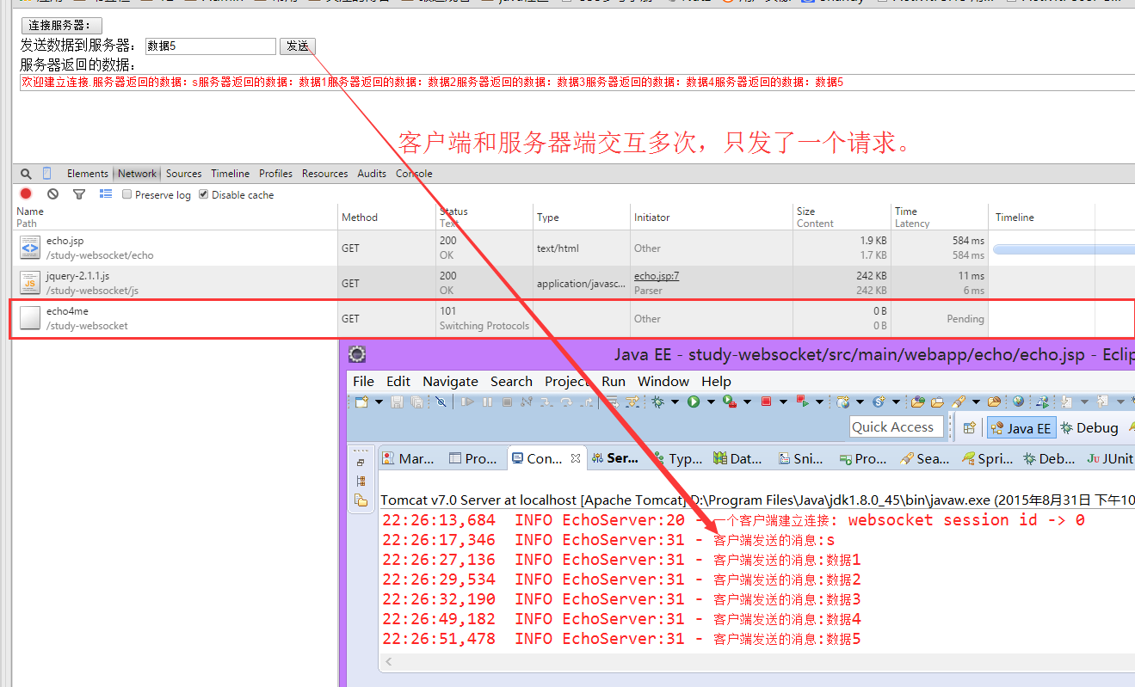Click the 发送 send button
The width and height of the screenshot is (1135, 687).
click(298, 46)
